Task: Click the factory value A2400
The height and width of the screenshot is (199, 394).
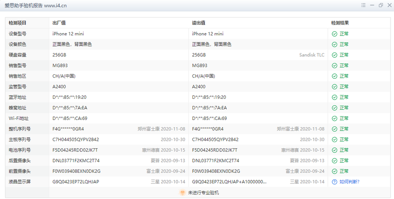Action: (x=59, y=87)
